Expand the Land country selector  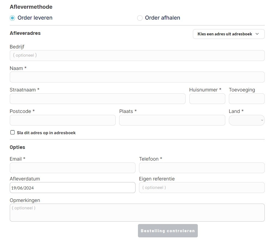click(x=247, y=120)
